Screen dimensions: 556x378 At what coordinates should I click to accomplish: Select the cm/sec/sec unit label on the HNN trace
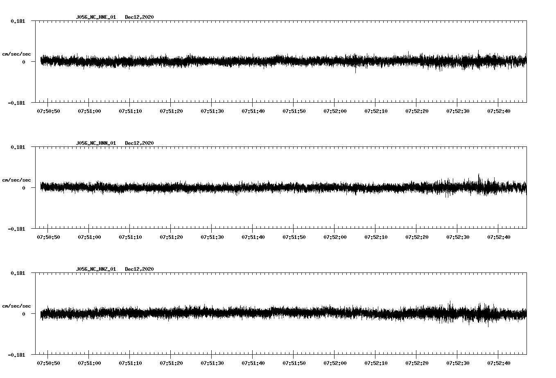pyautogui.click(x=16, y=179)
